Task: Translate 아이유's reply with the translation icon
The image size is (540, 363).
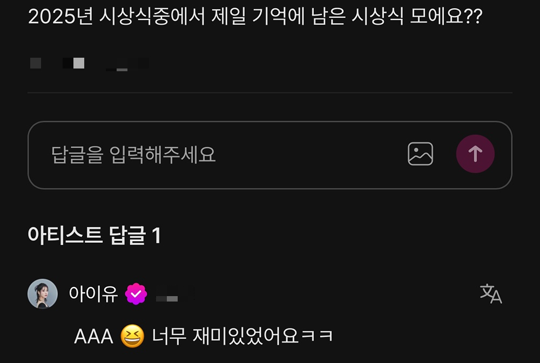Action: pyautogui.click(x=491, y=293)
